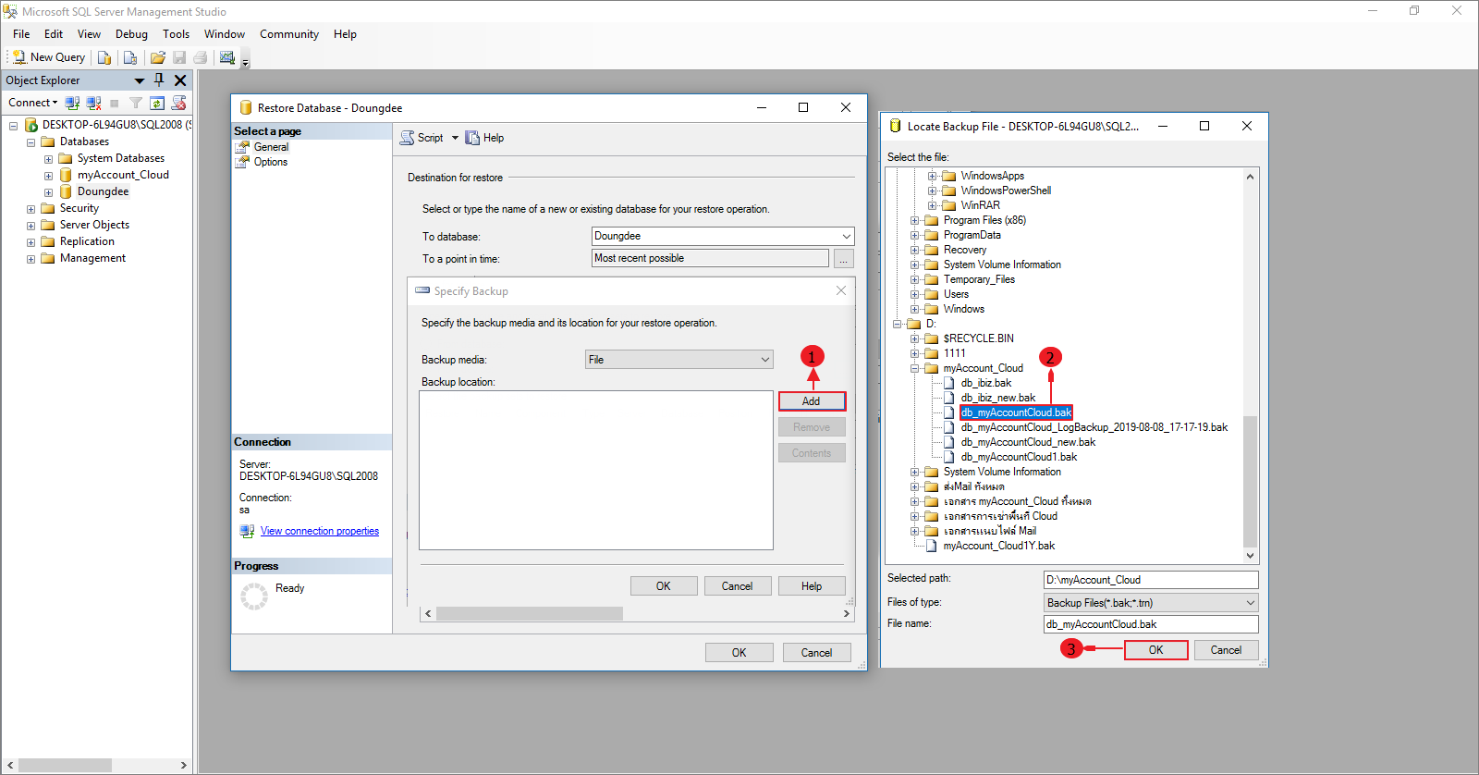The image size is (1479, 775).
Task: Click the db_ibiz_new.bak file icon
Action: 949,398
